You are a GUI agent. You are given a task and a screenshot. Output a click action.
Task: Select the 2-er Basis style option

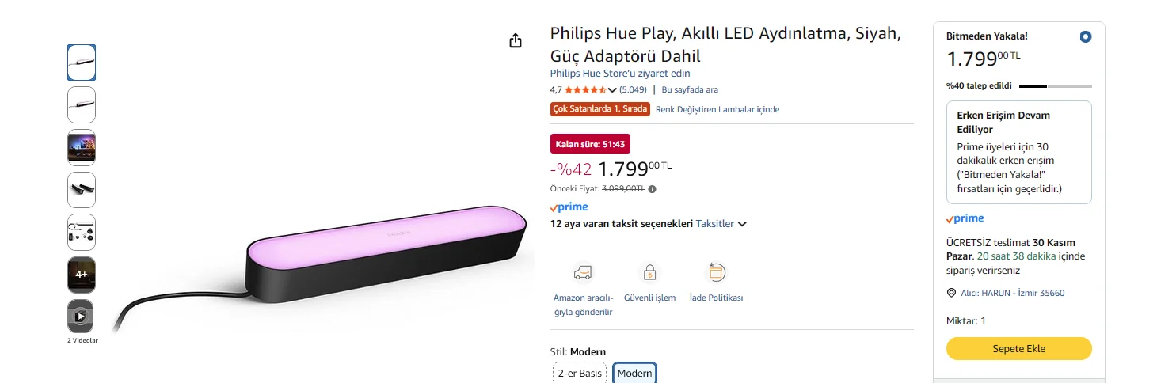[x=580, y=373]
